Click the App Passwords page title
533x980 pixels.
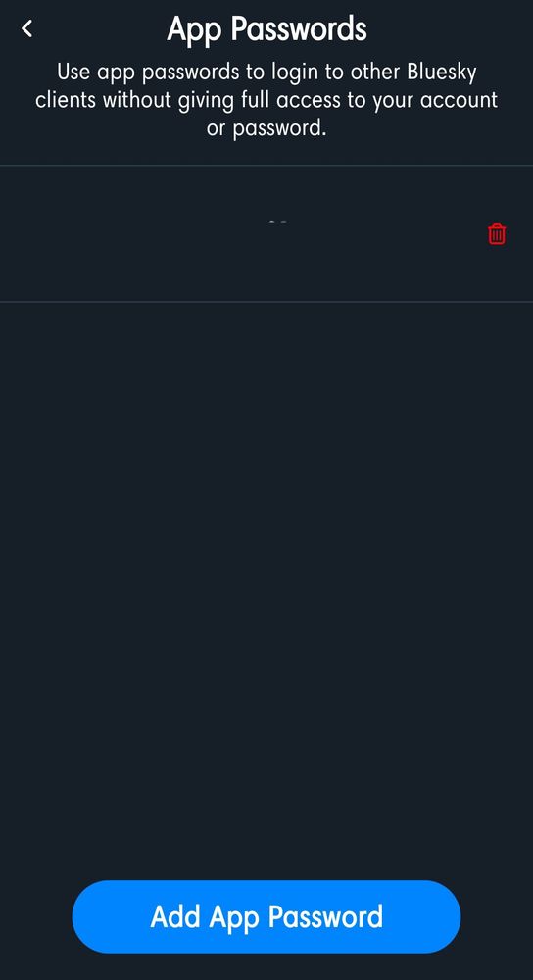(x=266, y=30)
